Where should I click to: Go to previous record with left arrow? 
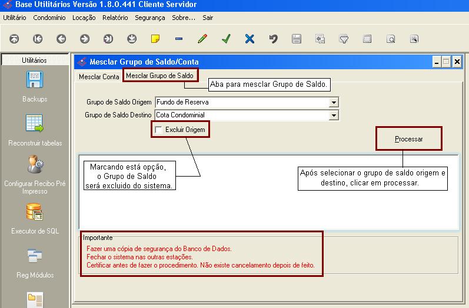click(x=61, y=39)
